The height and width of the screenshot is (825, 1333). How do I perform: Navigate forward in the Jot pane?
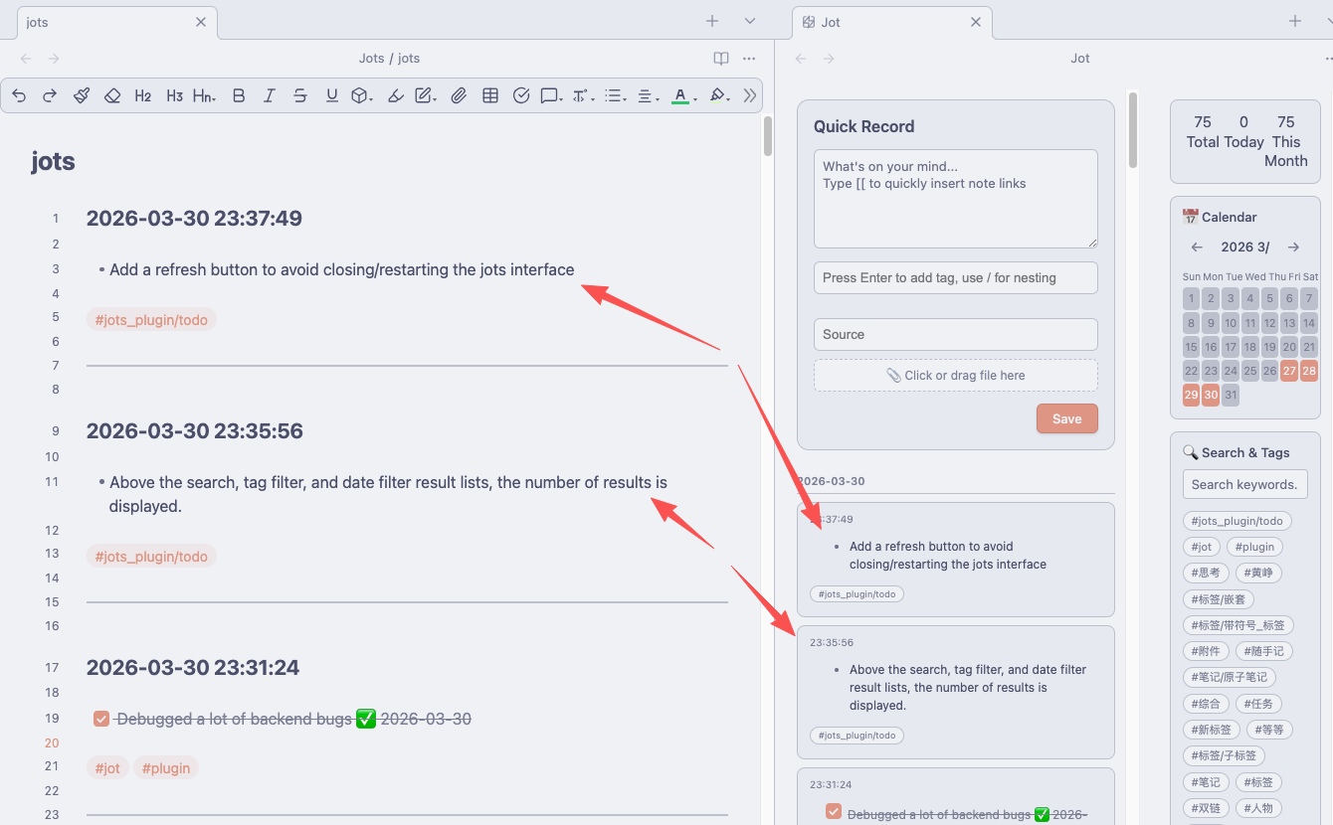829,59
